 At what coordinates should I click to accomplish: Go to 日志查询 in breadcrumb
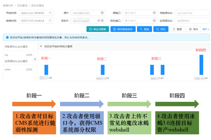(x=22, y=5)
